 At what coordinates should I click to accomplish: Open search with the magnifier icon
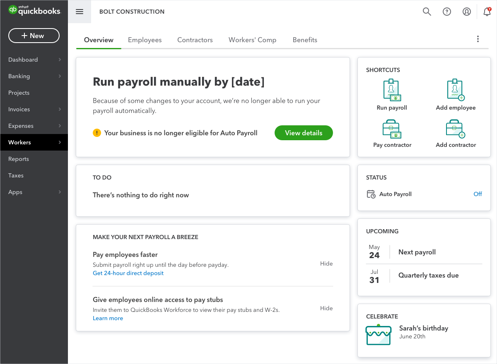tap(427, 12)
